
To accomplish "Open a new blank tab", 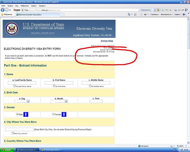I will 62,15.
